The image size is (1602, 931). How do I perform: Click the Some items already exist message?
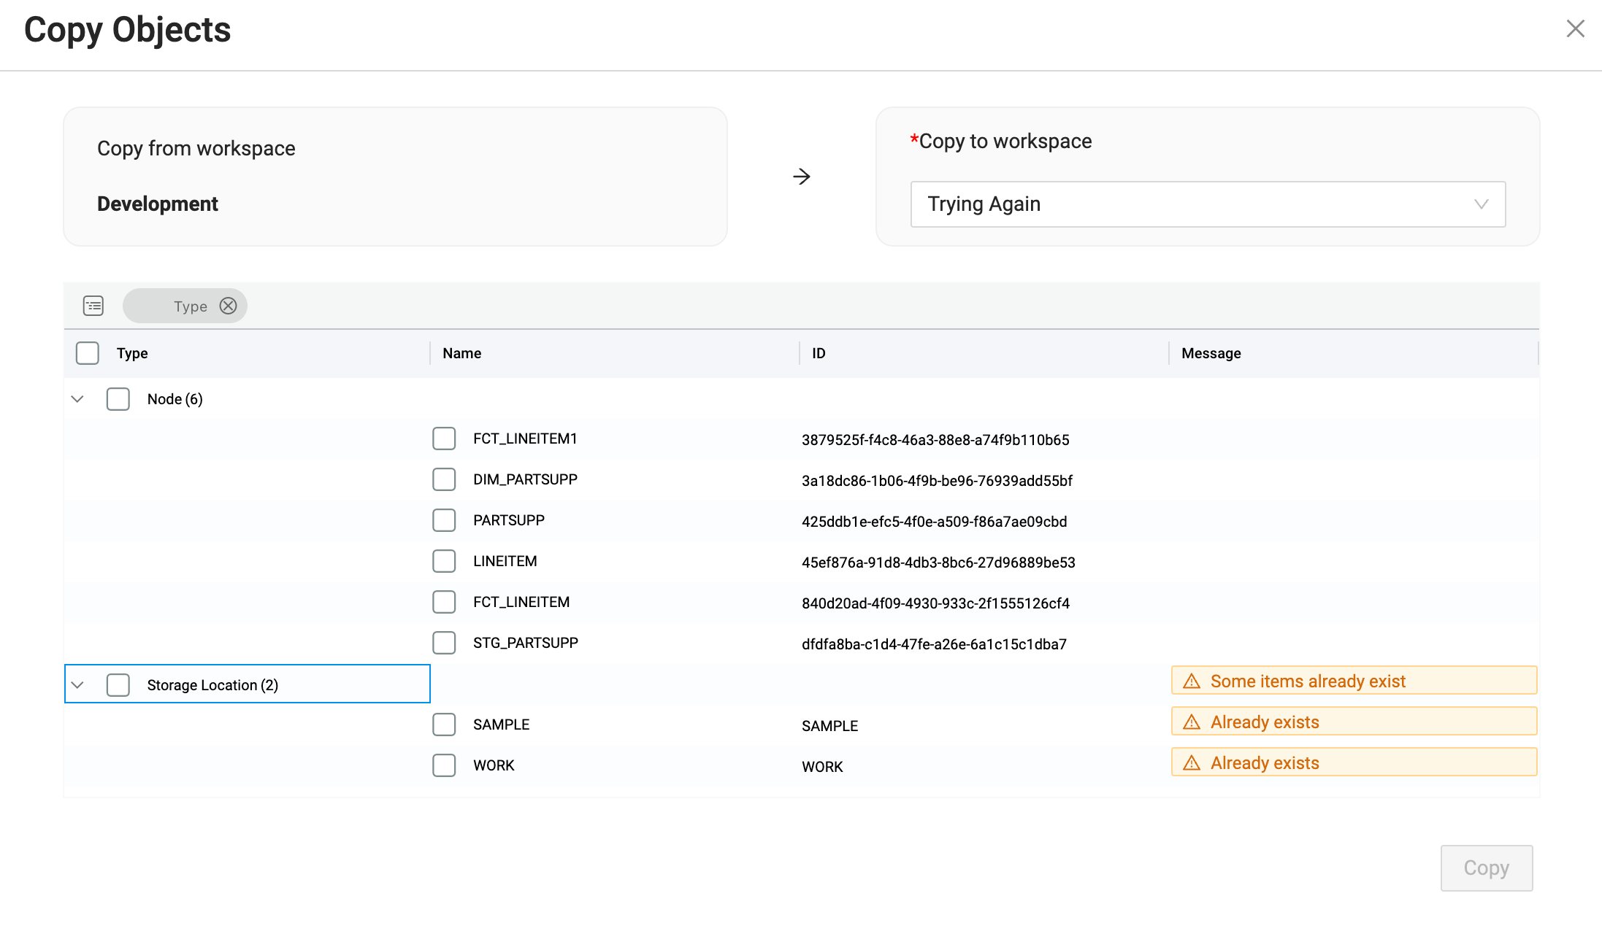tap(1307, 681)
